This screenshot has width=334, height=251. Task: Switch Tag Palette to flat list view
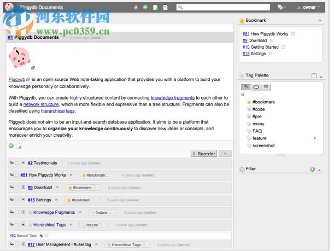pyautogui.click(x=266, y=87)
